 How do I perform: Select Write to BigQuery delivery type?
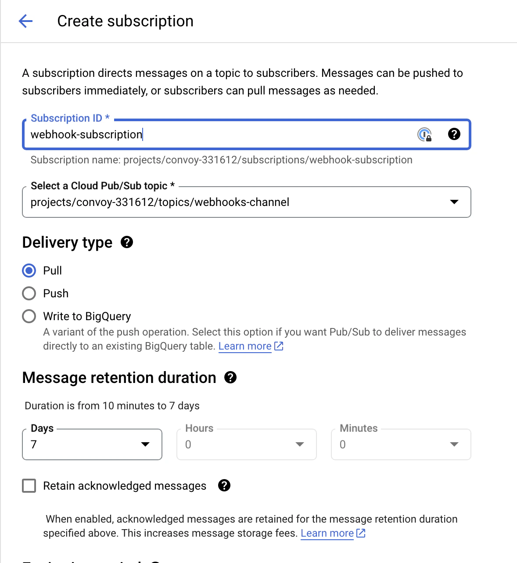(29, 316)
